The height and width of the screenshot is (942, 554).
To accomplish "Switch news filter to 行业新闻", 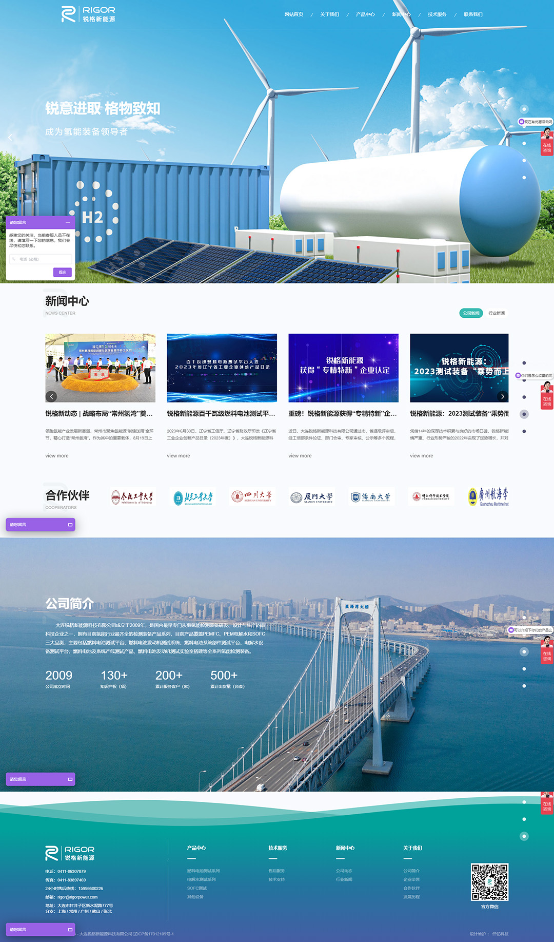I will 496,313.
